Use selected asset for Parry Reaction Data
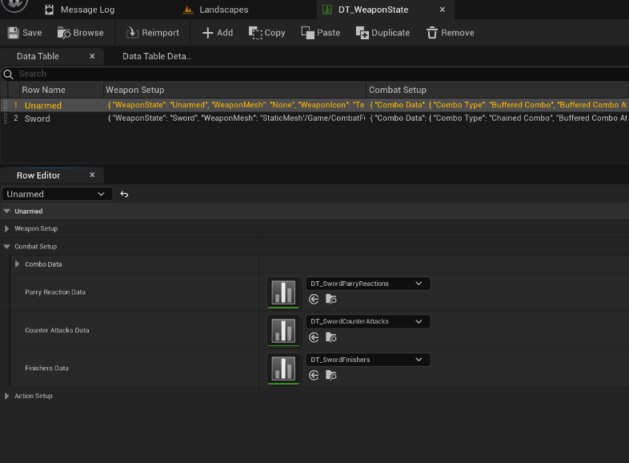629x463 pixels. (x=314, y=300)
